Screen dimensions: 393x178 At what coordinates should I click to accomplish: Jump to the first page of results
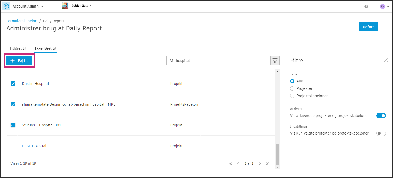230,163
